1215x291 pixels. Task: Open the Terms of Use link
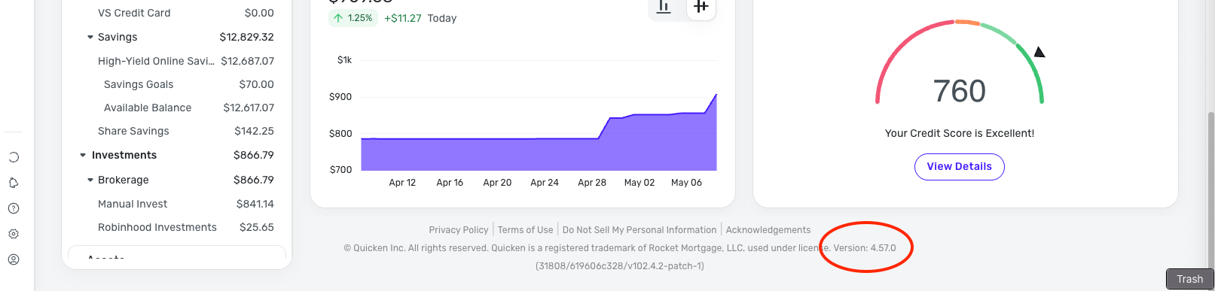[x=525, y=230]
